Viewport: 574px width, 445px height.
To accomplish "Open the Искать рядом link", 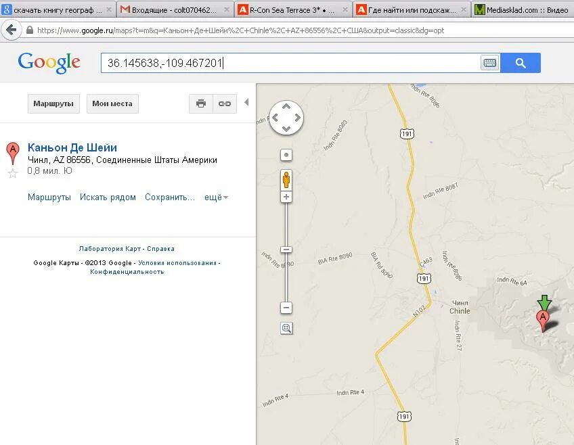I will click(x=108, y=197).
